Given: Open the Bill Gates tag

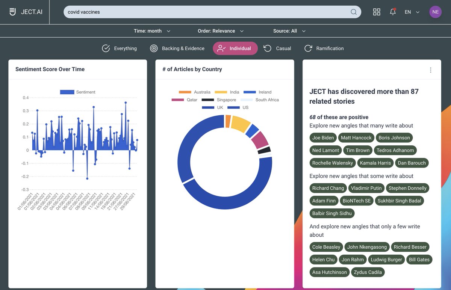Looking at the screenshot, I should 419,260.
